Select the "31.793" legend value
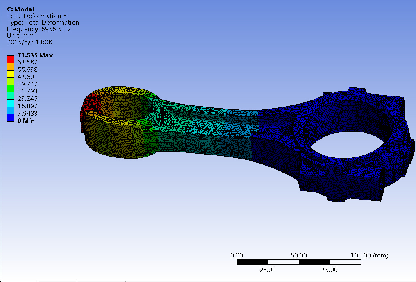 pos(27,91)
